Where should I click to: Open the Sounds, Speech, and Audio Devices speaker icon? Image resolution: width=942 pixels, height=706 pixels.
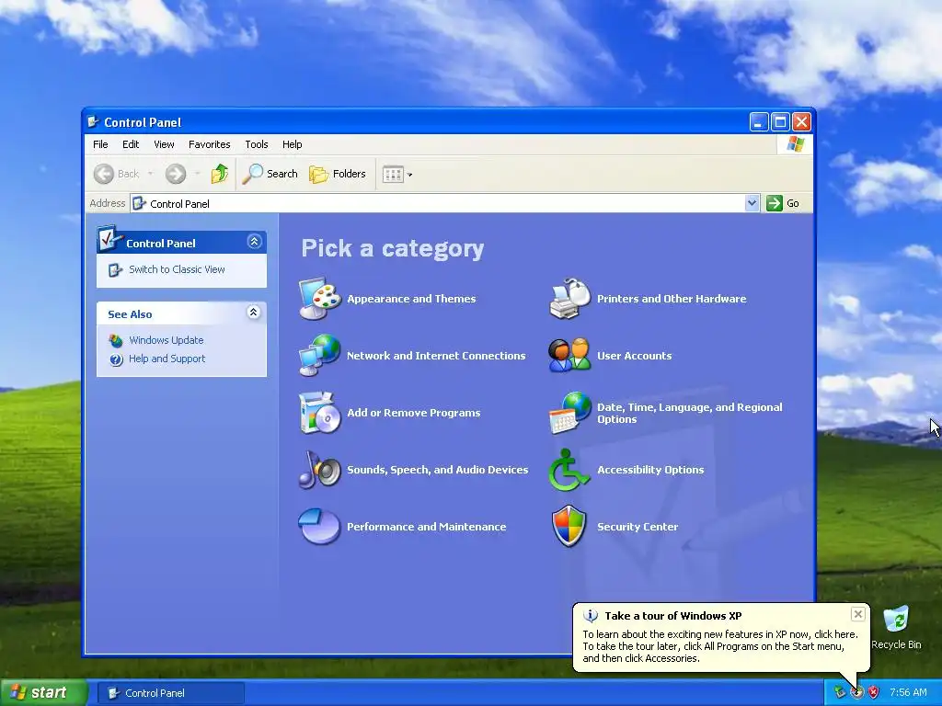(x=320, y=470)
